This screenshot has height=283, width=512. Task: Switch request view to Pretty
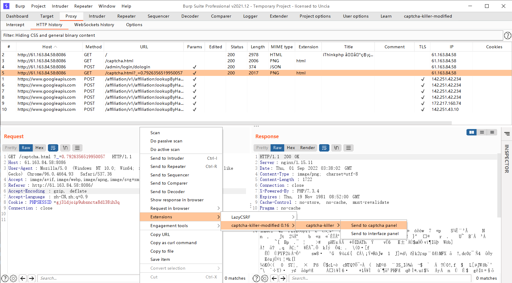click(x=11, y=148)
